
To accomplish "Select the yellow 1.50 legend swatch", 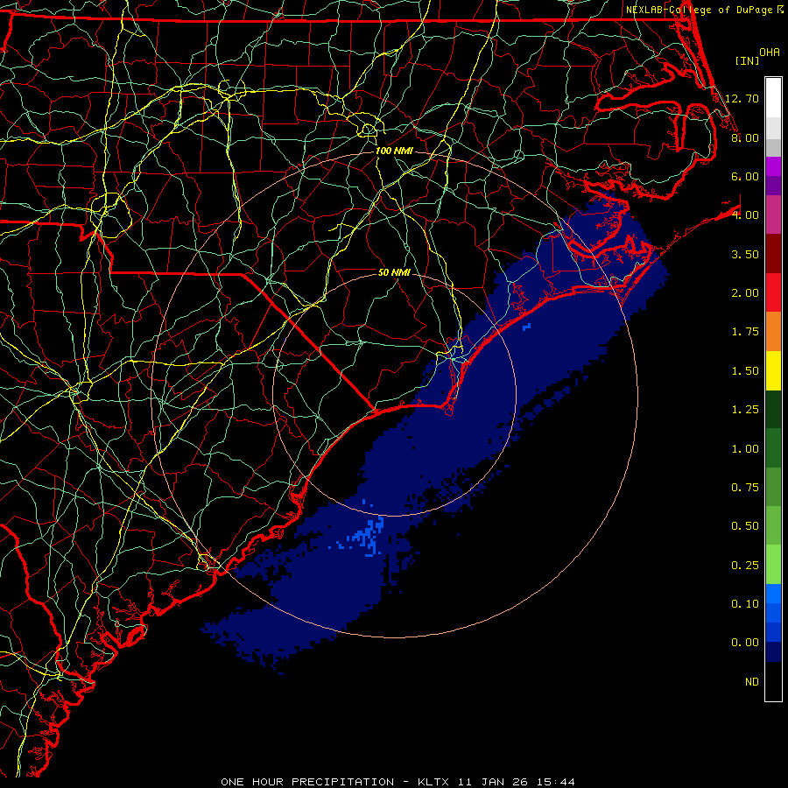I will click(x=773, y=370).
